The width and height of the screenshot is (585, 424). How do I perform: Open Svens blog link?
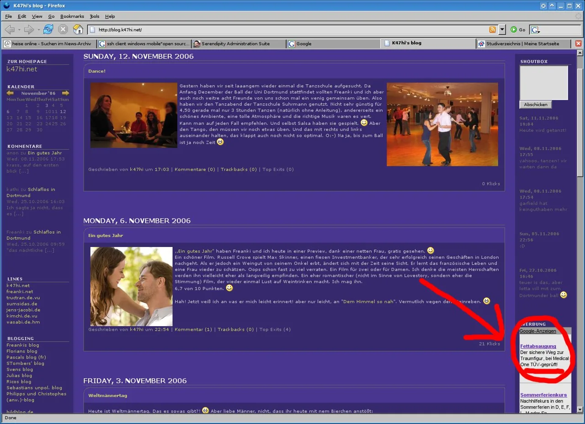point(20,370)
